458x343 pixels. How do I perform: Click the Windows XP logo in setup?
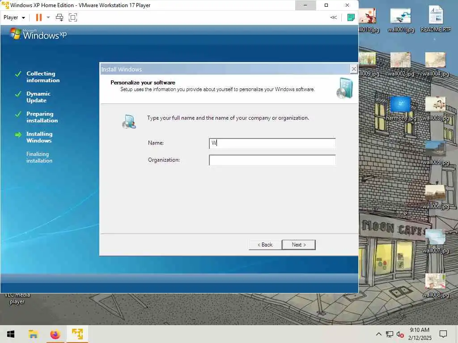(38, 34)
